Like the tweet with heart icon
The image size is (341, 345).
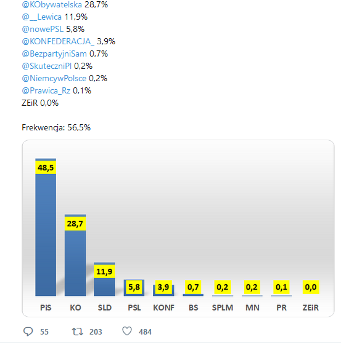[127, 331]
